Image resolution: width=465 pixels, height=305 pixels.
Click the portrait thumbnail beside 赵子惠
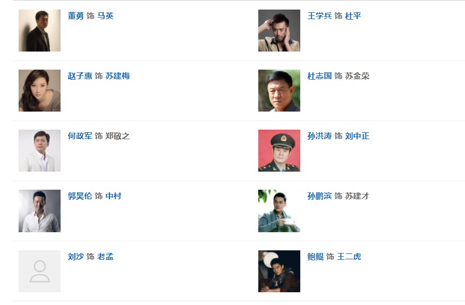(39, 90)
